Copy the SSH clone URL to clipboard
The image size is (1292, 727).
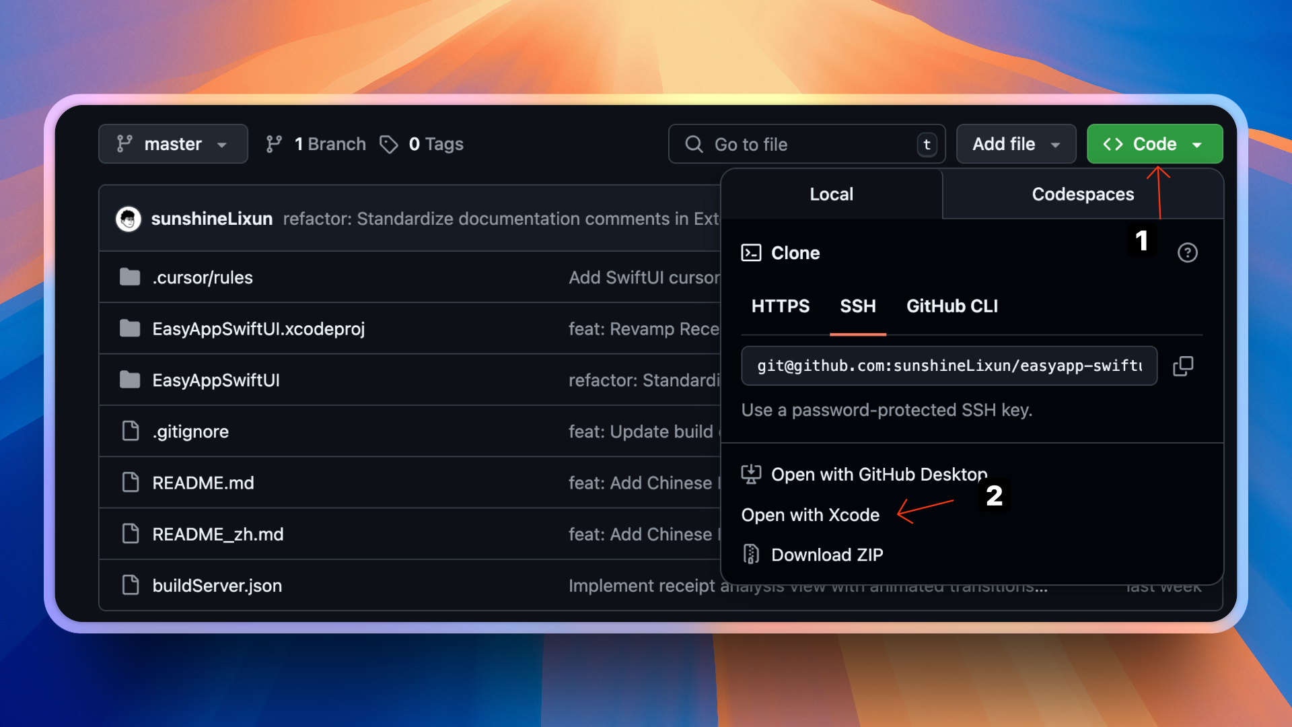coord(1182,366)
